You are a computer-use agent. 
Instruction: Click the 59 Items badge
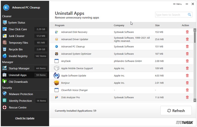click(x=41, y=75)
